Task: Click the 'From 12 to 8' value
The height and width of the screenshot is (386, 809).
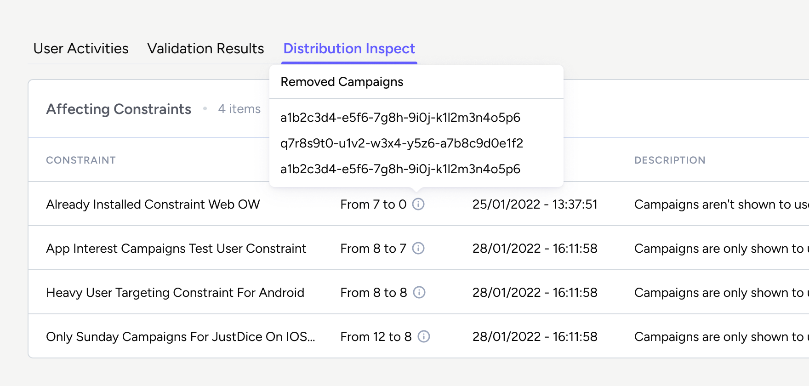Action: pos(376,336)
